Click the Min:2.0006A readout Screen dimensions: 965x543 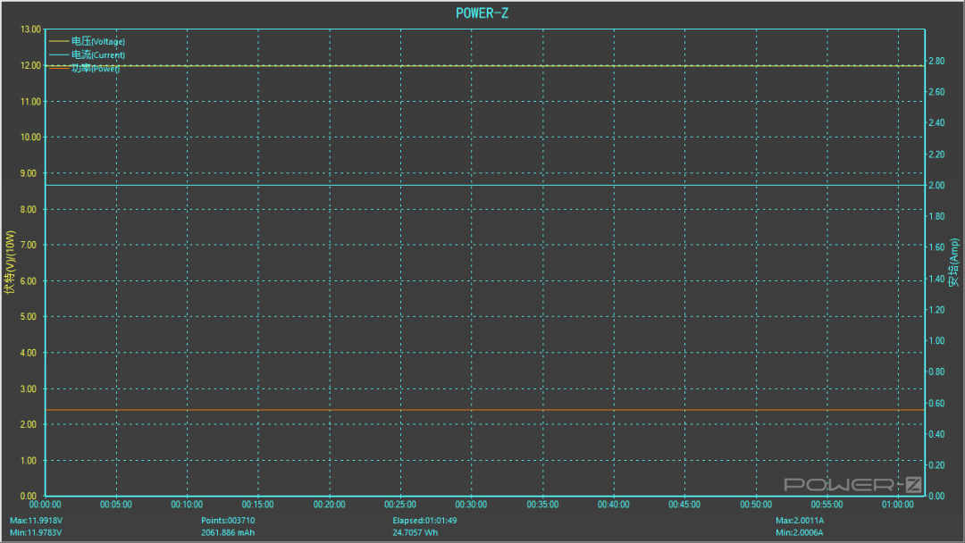(799, 532)
